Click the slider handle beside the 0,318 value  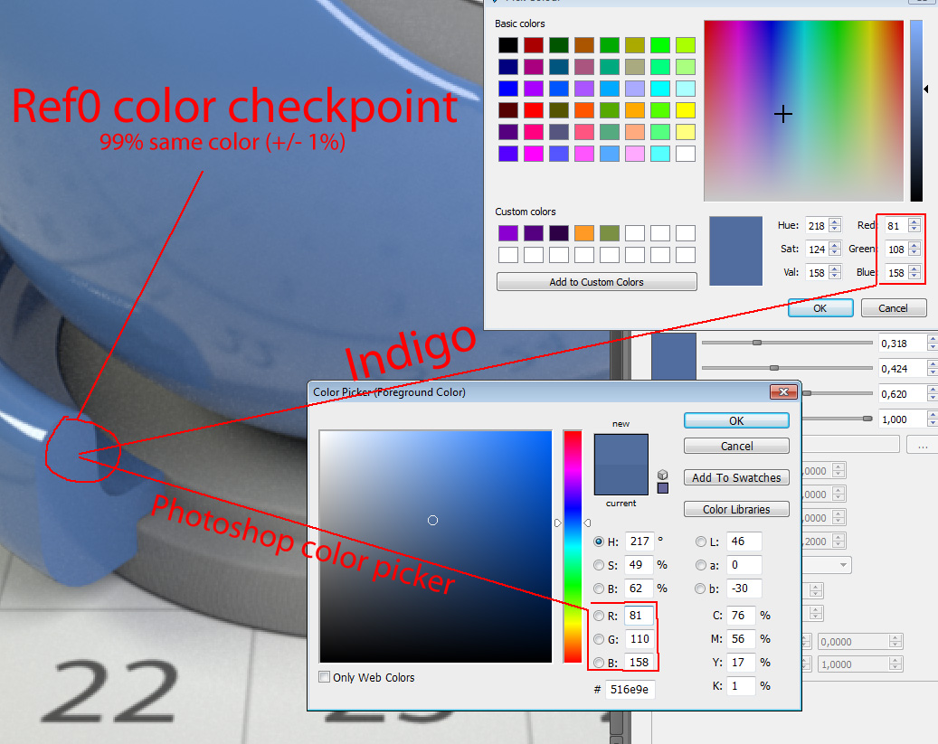(x=757, y=343)
